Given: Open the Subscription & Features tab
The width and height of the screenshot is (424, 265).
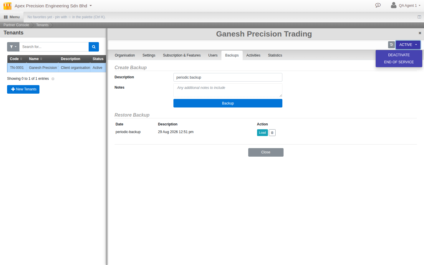Looking at the screenshot, I should (x=182, y=55).
